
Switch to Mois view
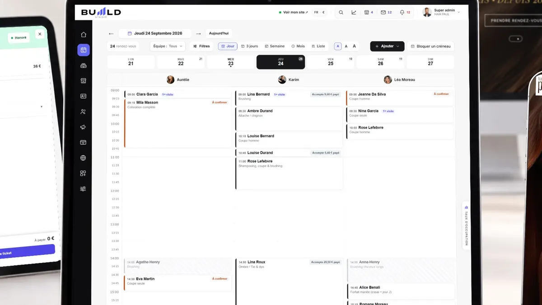coord(298,46)
